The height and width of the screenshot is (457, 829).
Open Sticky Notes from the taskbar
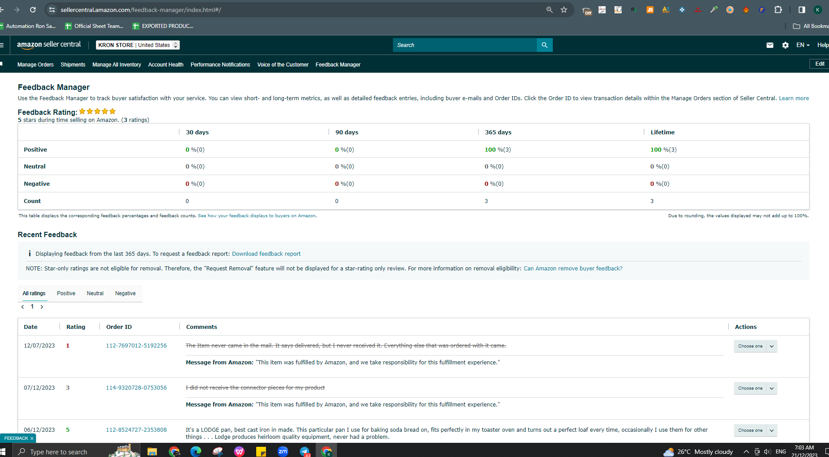coord(261,452)
